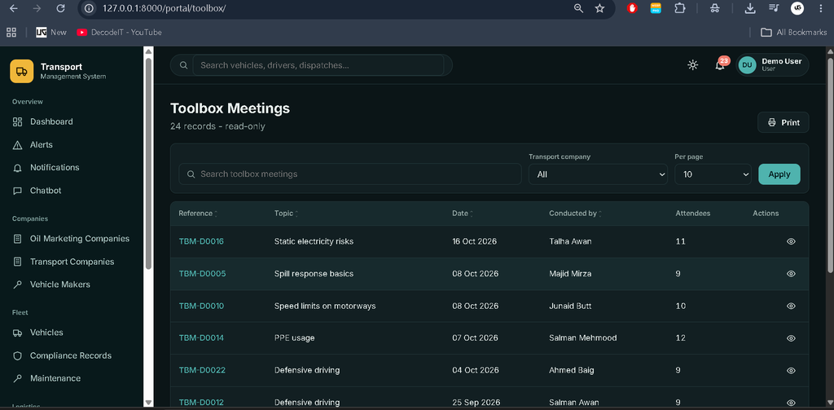Viewport: 834px width, 410px height.
Task: Open the TBM-D0014 reference link
Action: tap(201, 338)
